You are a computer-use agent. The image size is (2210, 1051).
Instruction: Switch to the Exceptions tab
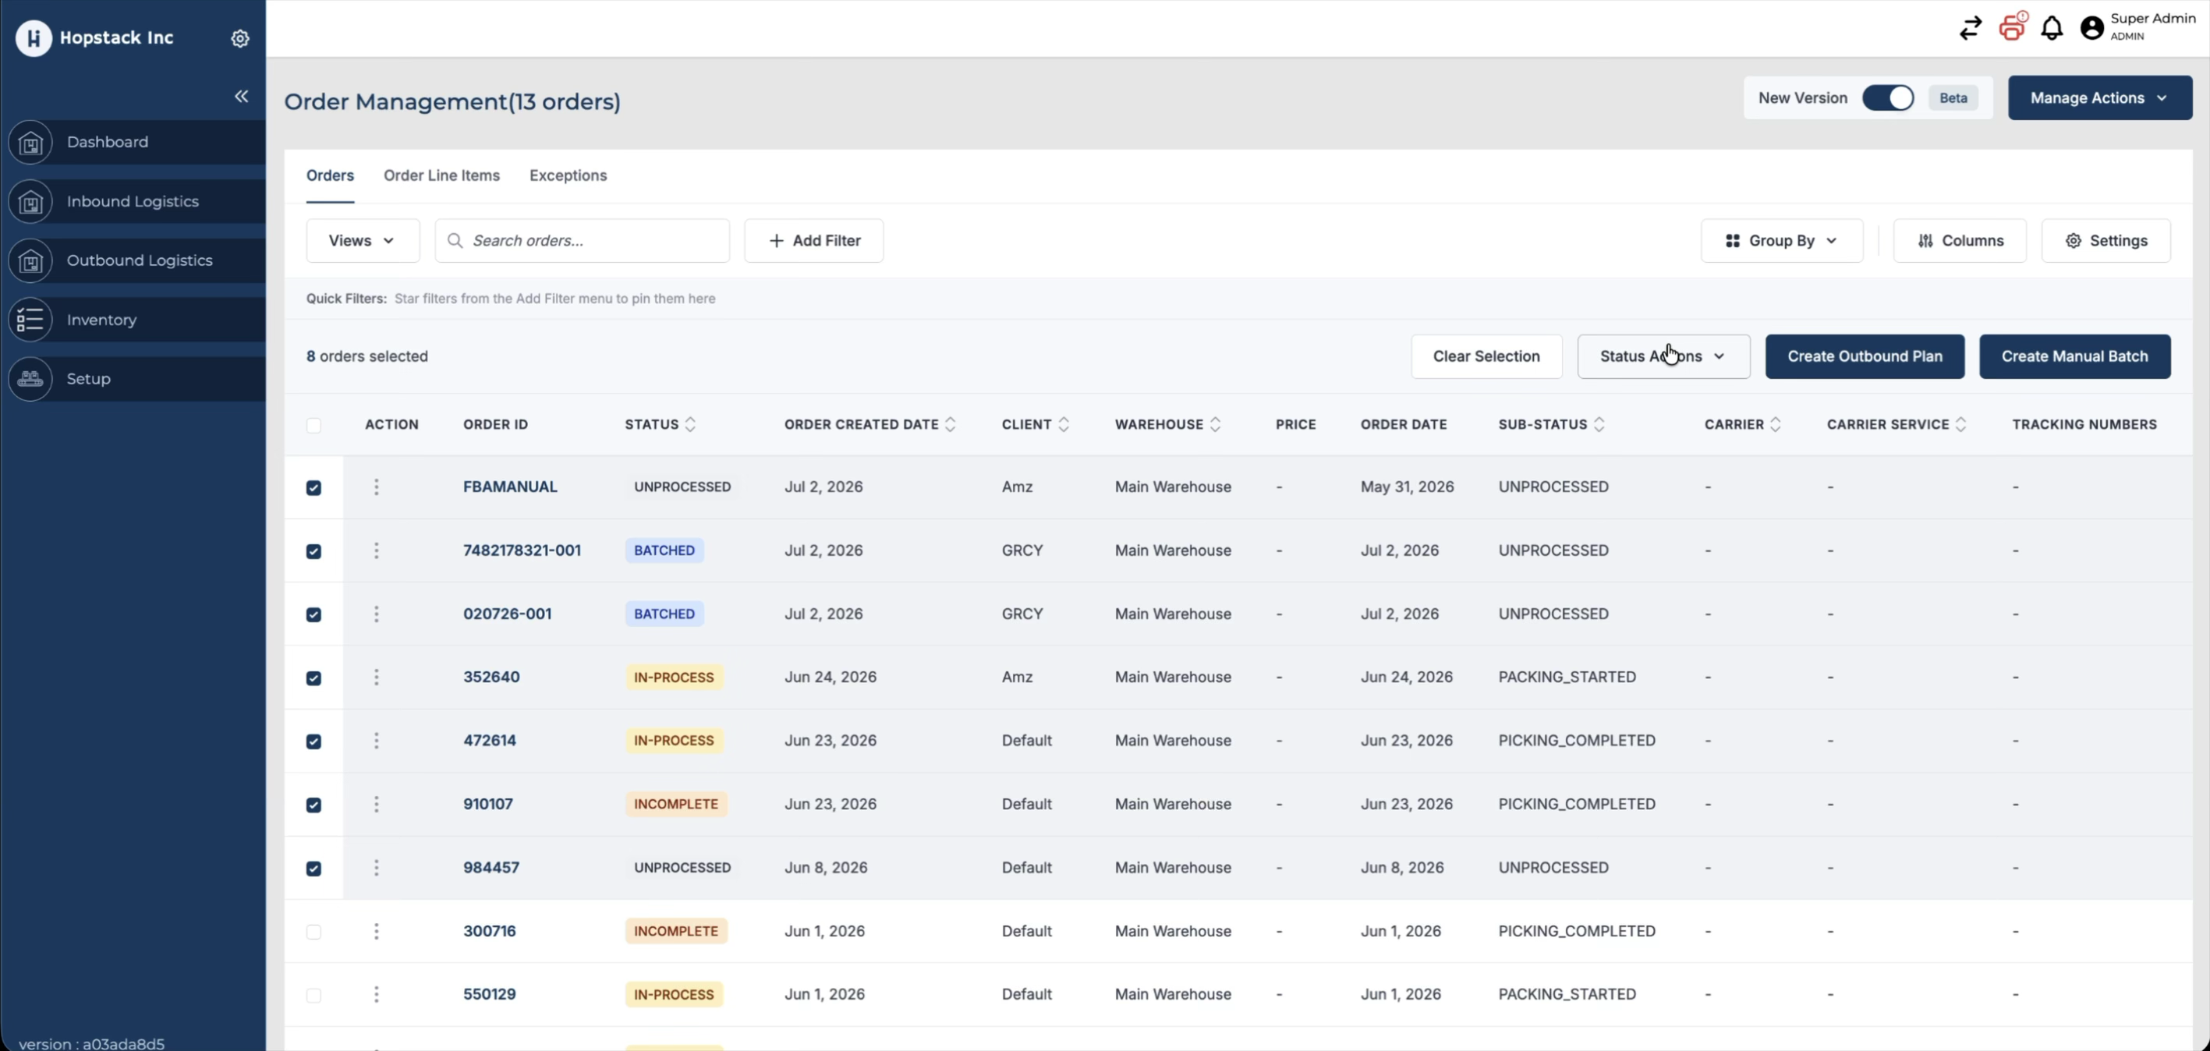[568, 176]
